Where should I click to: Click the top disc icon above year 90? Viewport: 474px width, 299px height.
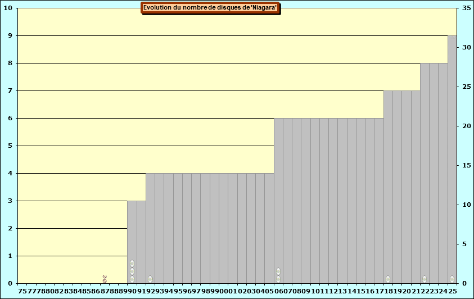click(132, 264)
